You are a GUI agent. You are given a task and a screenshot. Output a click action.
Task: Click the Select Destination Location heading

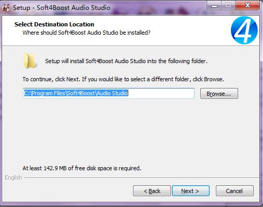(x=54, y=24)
